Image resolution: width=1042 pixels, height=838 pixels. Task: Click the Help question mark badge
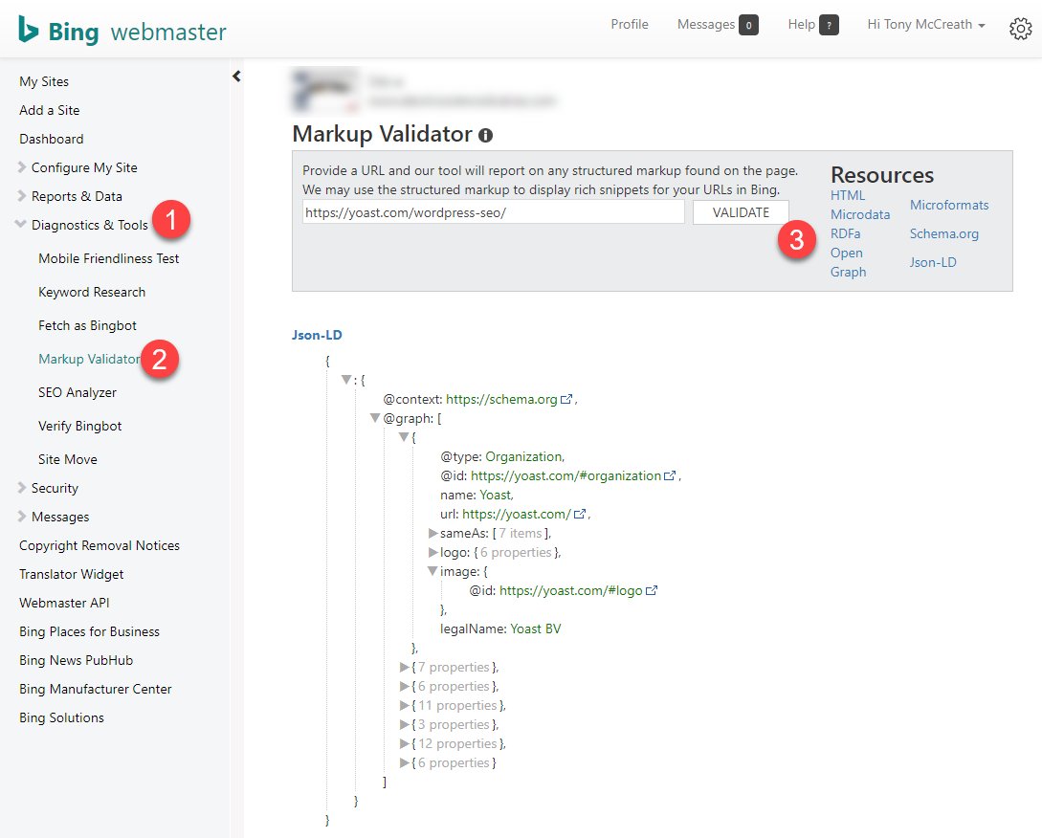point(829,25)
